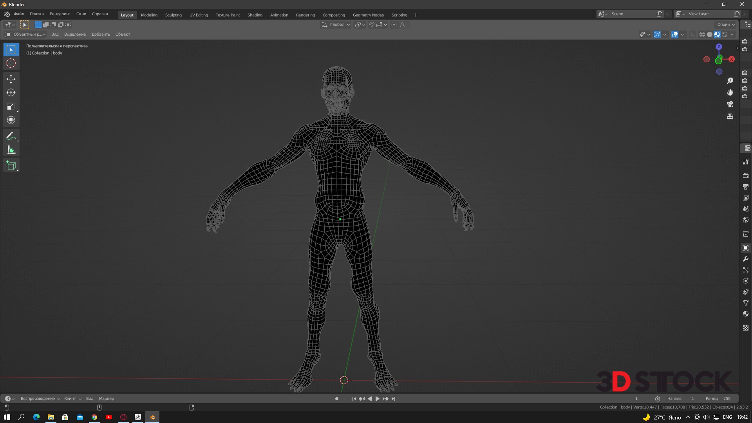Toggle camera view in viewport
Image resolution: width=752 pixels, height=423 pixels.
(x=730, y=105)
